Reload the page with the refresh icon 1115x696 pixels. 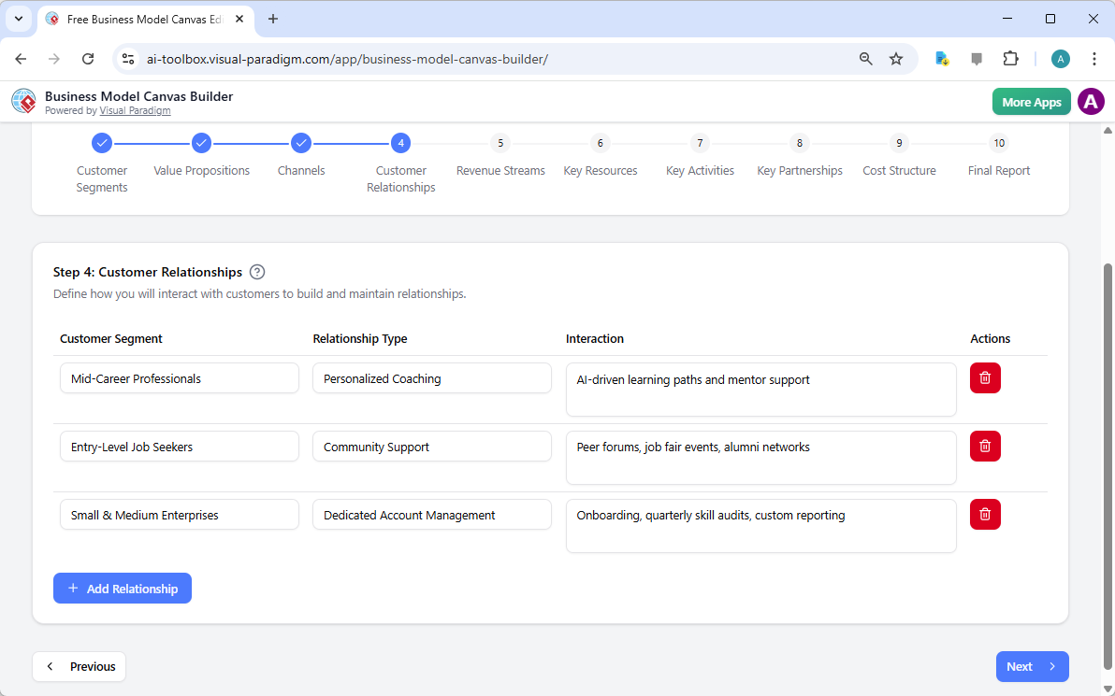(88, 58)
